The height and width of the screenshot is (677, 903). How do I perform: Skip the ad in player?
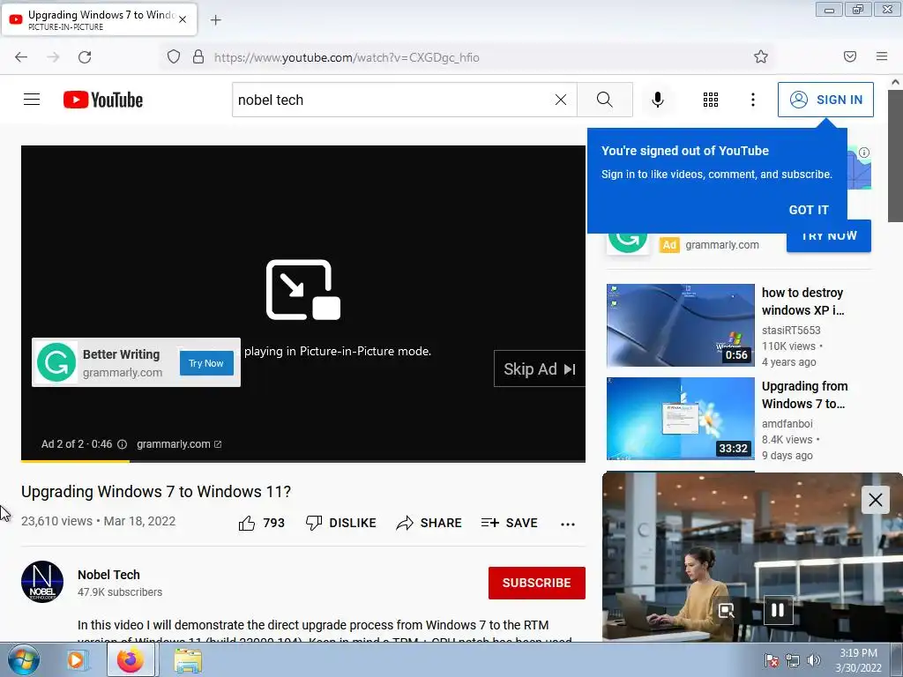click(x=539, y=369)
